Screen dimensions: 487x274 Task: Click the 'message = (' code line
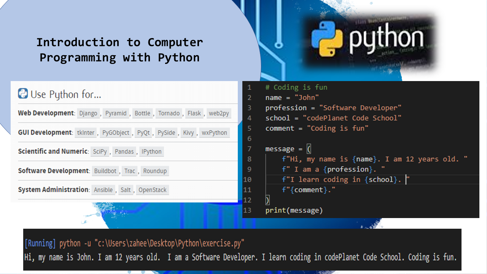point(288,149)
